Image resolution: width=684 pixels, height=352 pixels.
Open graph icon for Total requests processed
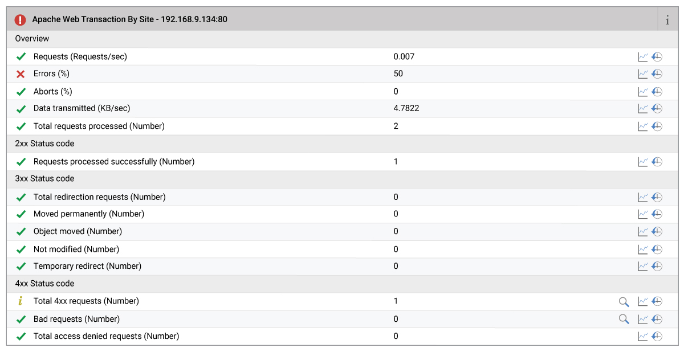[643, 126]
